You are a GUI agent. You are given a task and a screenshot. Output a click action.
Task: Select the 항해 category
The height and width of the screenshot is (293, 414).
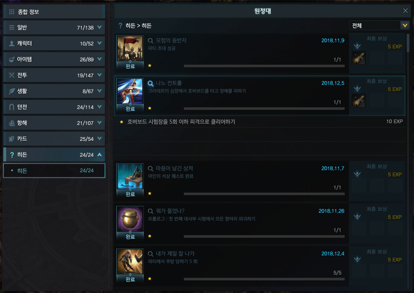(54, 123)
